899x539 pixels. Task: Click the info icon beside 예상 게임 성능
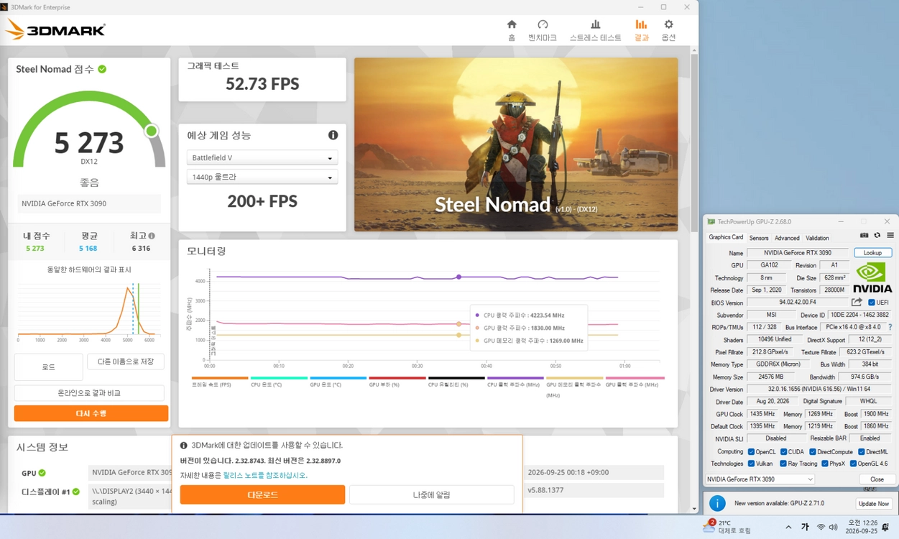(x=333, y=135)
